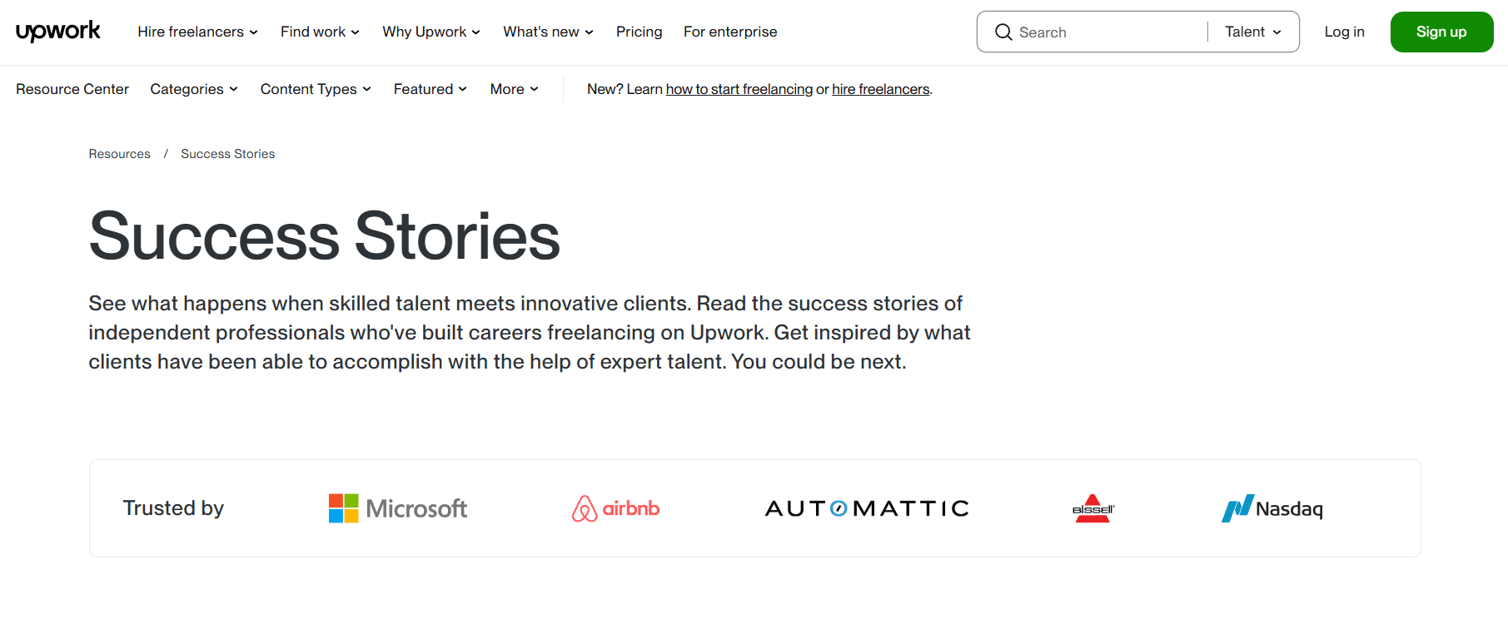Open the Why Upwork dropdown
Viewport: 1508px width, 619px height.
tap(431, 32)
